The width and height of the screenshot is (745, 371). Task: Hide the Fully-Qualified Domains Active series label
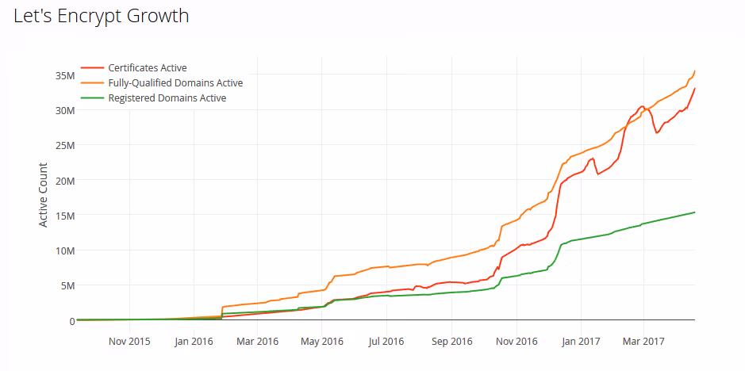pyautogui.click(x=175, y=83)
